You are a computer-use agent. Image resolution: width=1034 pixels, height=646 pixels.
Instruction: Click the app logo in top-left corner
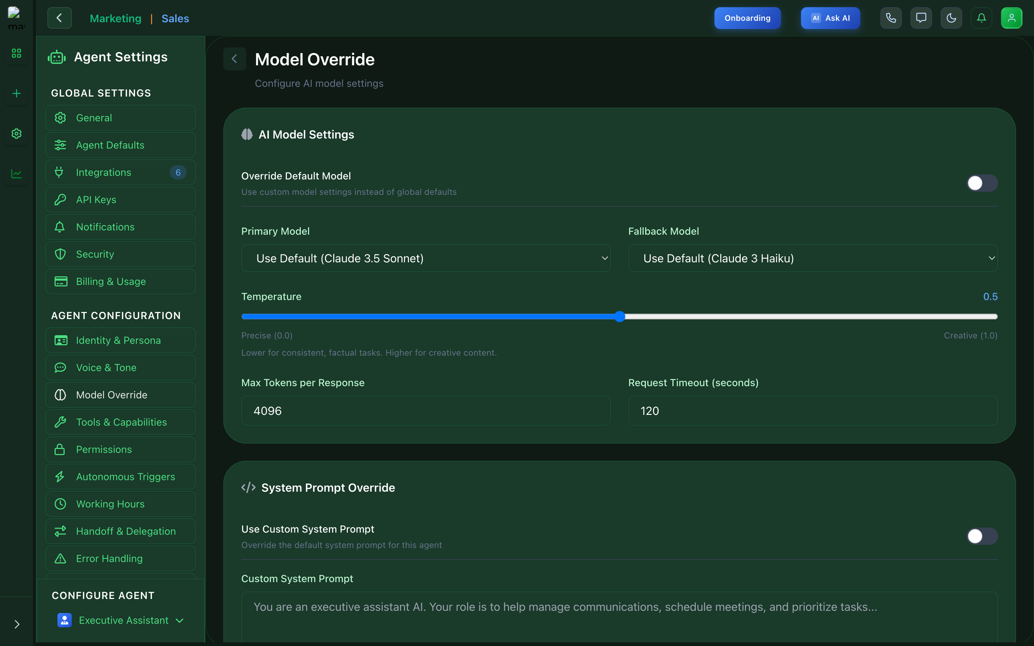click(17, 18)
